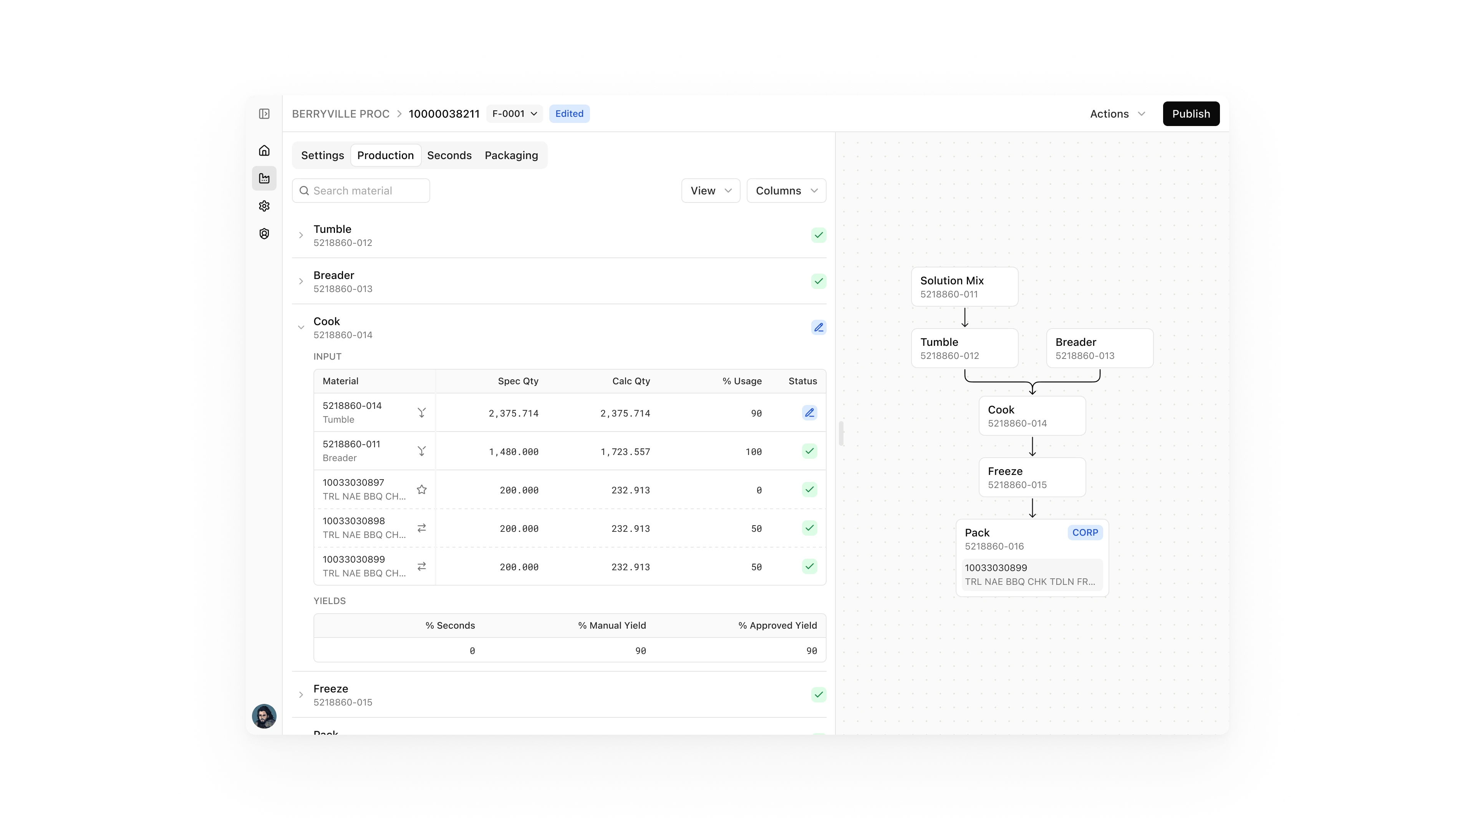This screenshot has height=830, width=1475.
Task: Click the 2,375.714 Spec Qty cell
Action: [x=513, y=413]
